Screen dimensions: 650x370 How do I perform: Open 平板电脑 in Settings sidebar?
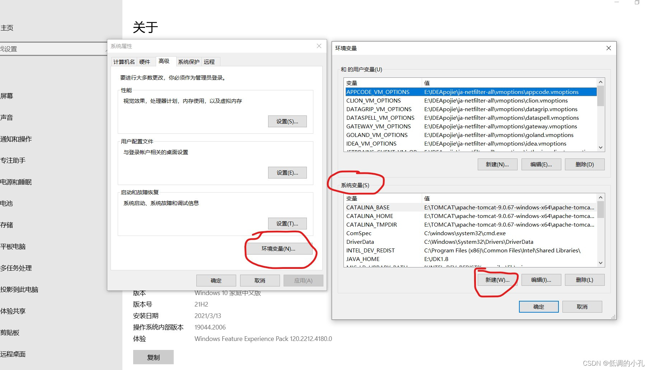tap(13, 246)
